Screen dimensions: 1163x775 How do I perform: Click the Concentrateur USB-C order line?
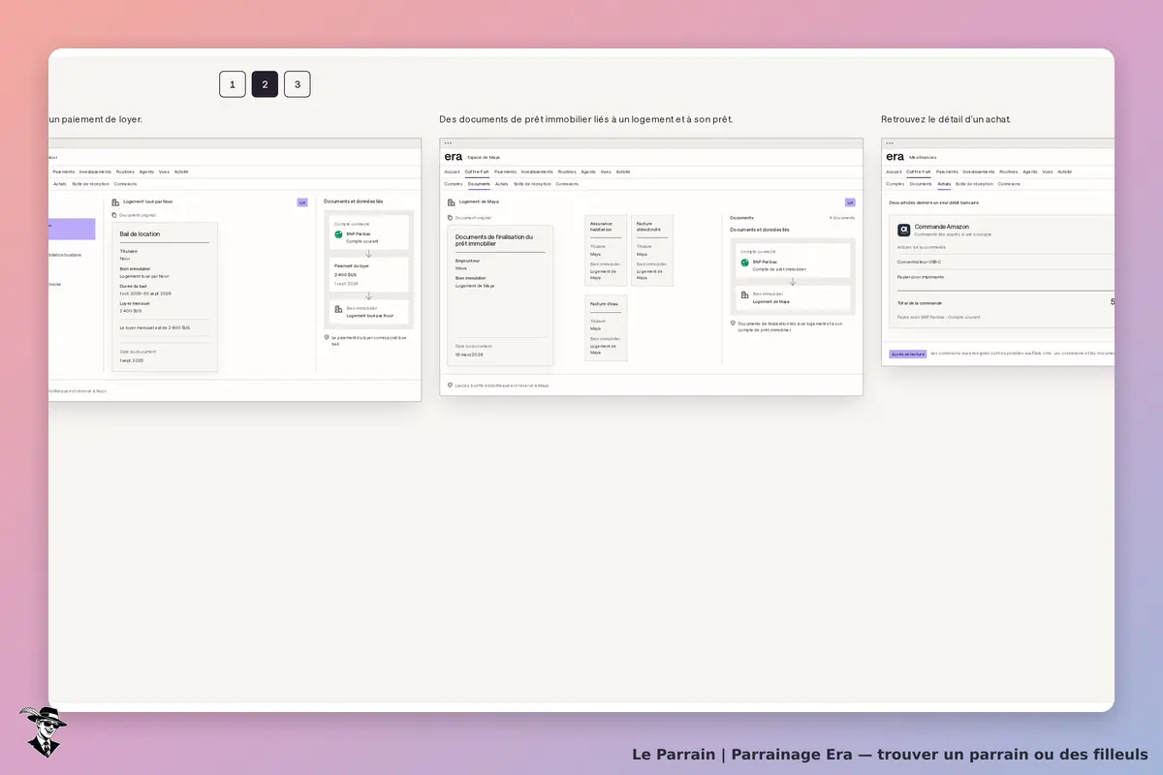pyautogui.click(x=1005, y=262)
